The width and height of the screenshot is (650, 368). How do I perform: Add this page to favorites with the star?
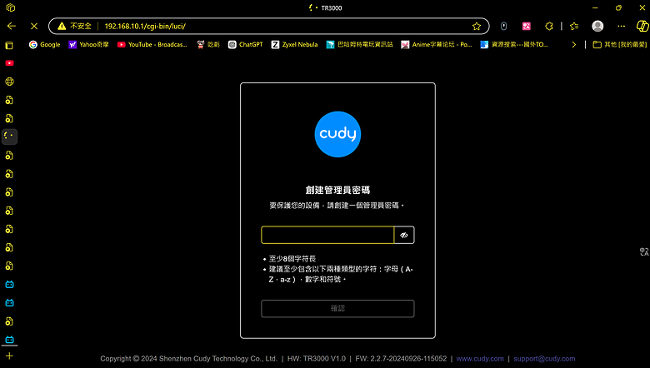point(477,26)
